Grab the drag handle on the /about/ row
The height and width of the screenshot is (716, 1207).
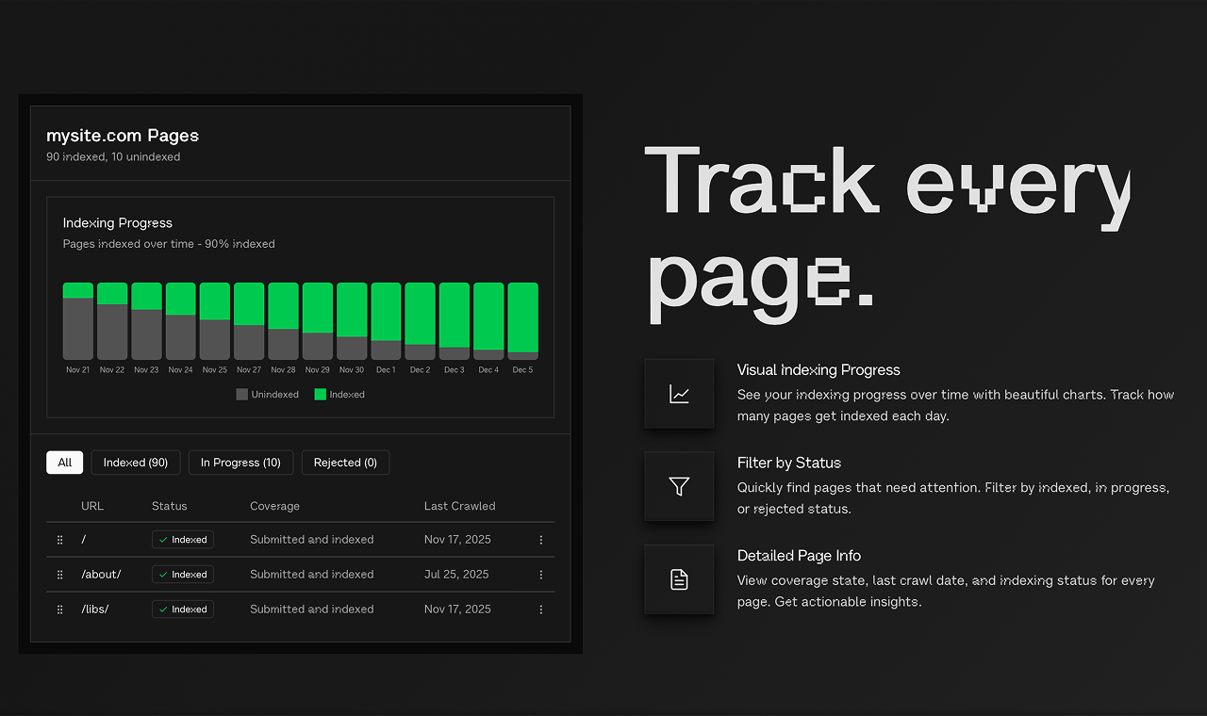(59, 574)
